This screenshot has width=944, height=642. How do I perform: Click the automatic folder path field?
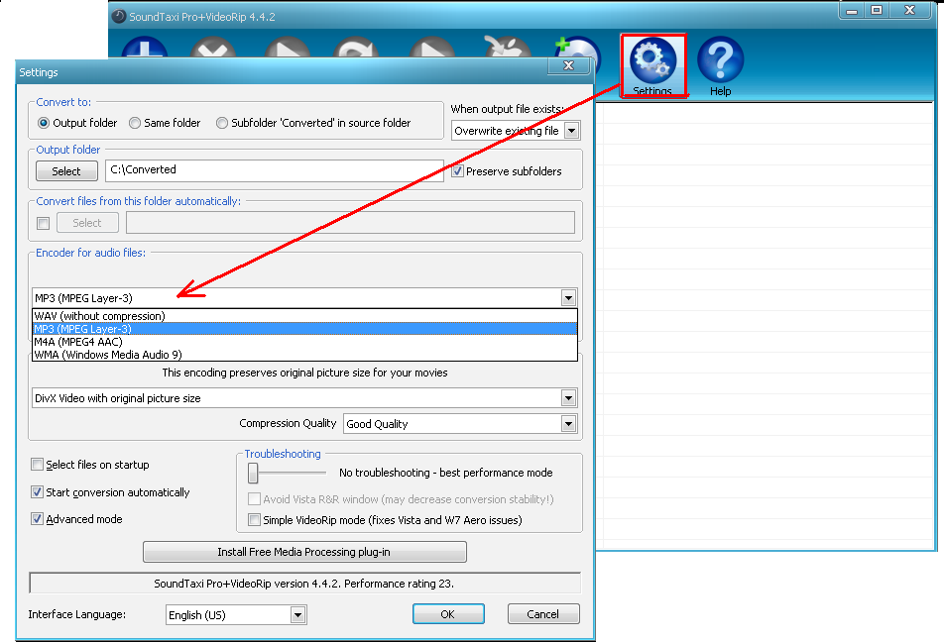[x=350, y=223]
